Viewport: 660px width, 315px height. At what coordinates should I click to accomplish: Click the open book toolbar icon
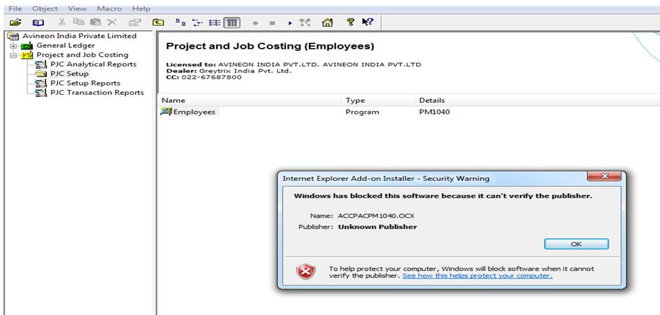[x=39, y=23]
